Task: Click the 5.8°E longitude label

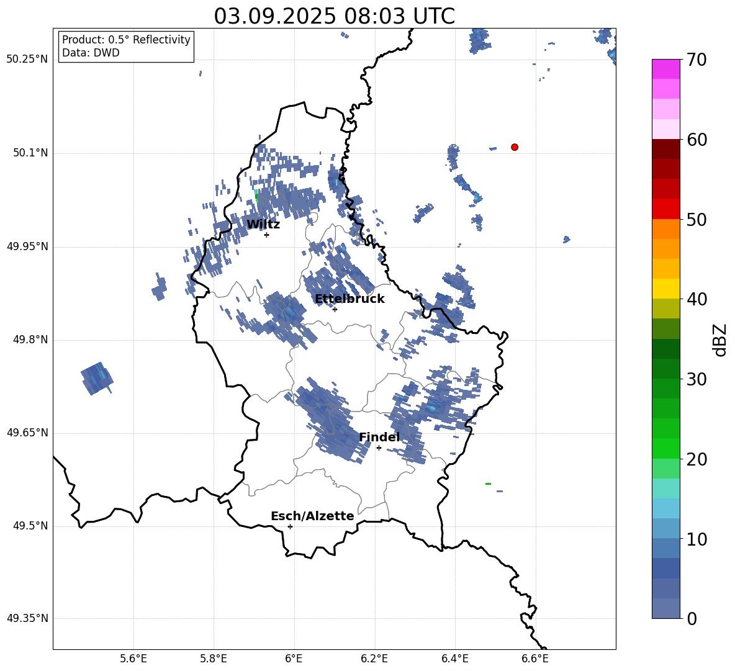Action: pos(214,659)
